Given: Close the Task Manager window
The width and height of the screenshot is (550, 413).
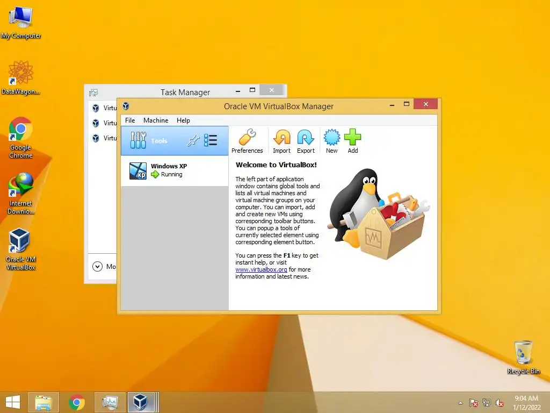Looking at the screenshot, I should click(x=271, y=90).
